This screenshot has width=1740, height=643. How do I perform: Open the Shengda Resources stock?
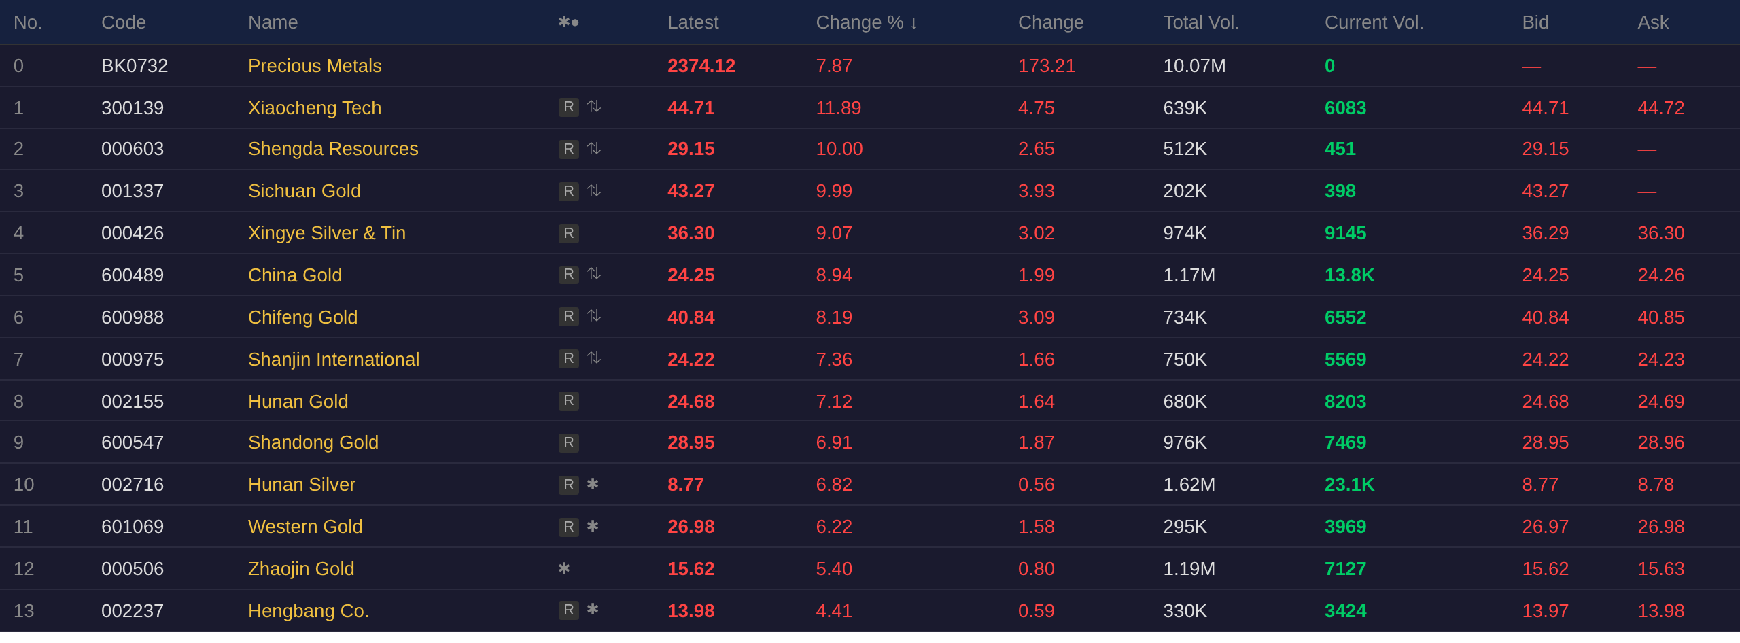click(x=333, y=149)
